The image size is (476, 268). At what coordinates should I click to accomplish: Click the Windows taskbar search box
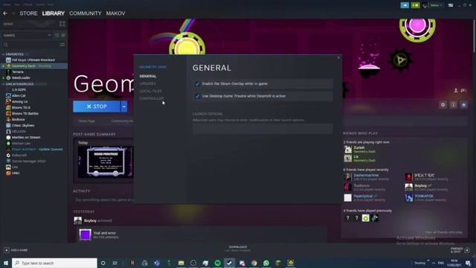[54, 263]
